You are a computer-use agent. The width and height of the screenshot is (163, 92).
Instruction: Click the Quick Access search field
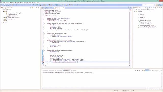click(x=148, y=5)
